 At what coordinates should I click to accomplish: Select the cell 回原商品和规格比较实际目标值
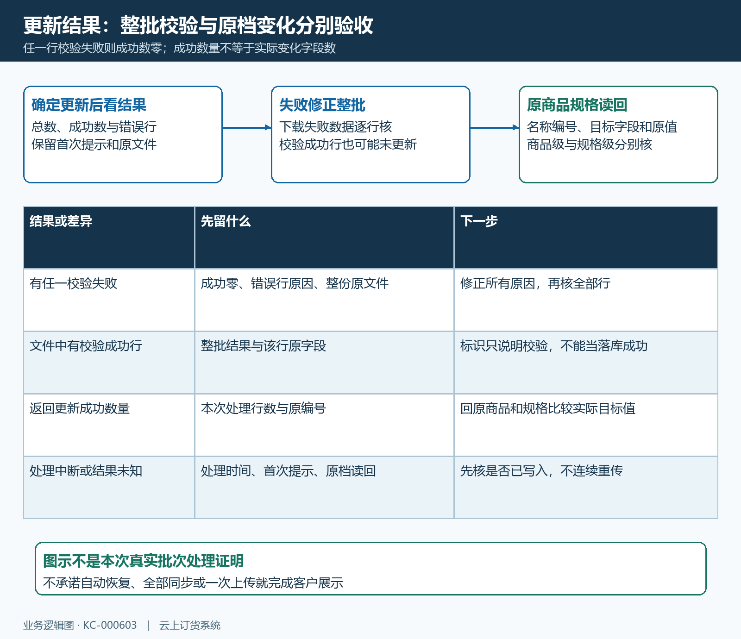586,425
